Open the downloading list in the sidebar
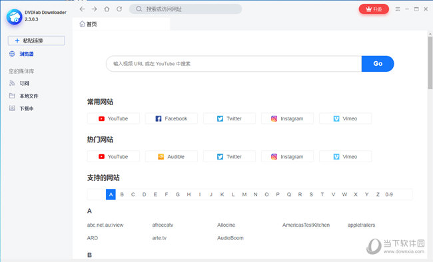This screenshot has width=433, height=262. pos(21,108)
